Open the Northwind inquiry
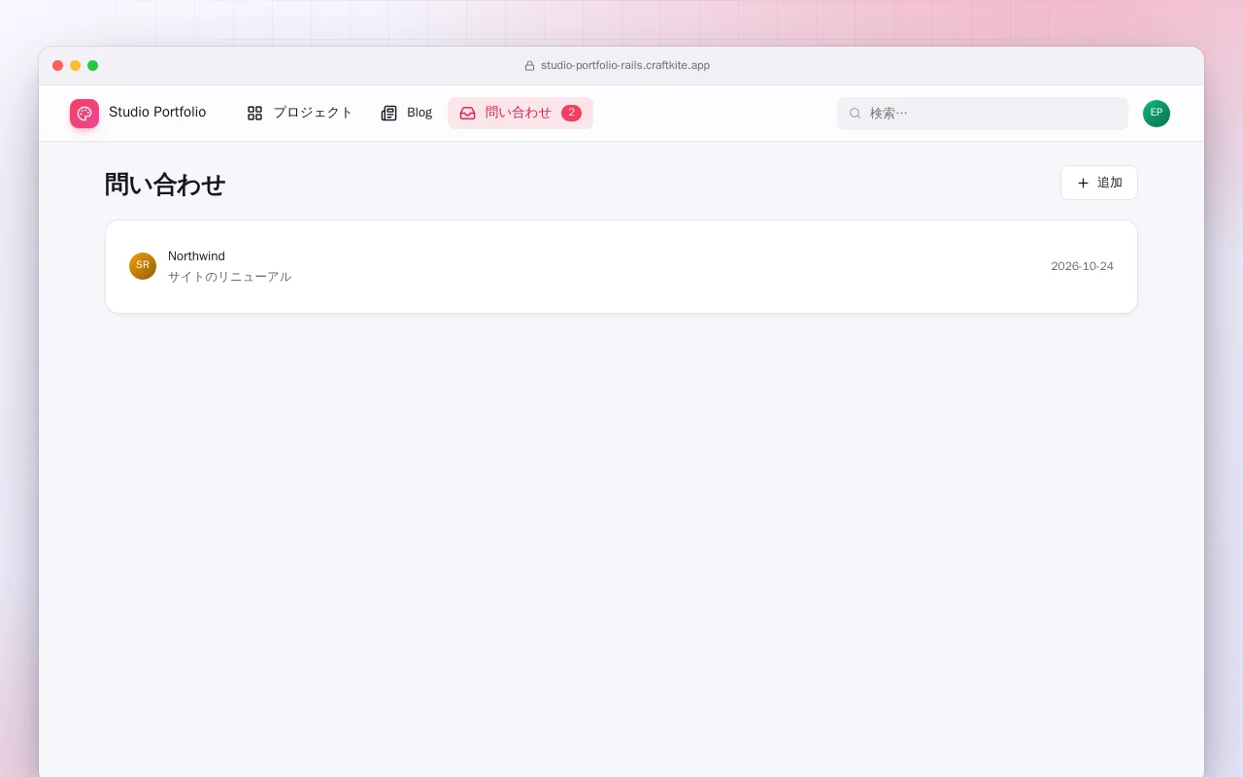Viewport: 1243px width, 777px height. tap(621, 267)
